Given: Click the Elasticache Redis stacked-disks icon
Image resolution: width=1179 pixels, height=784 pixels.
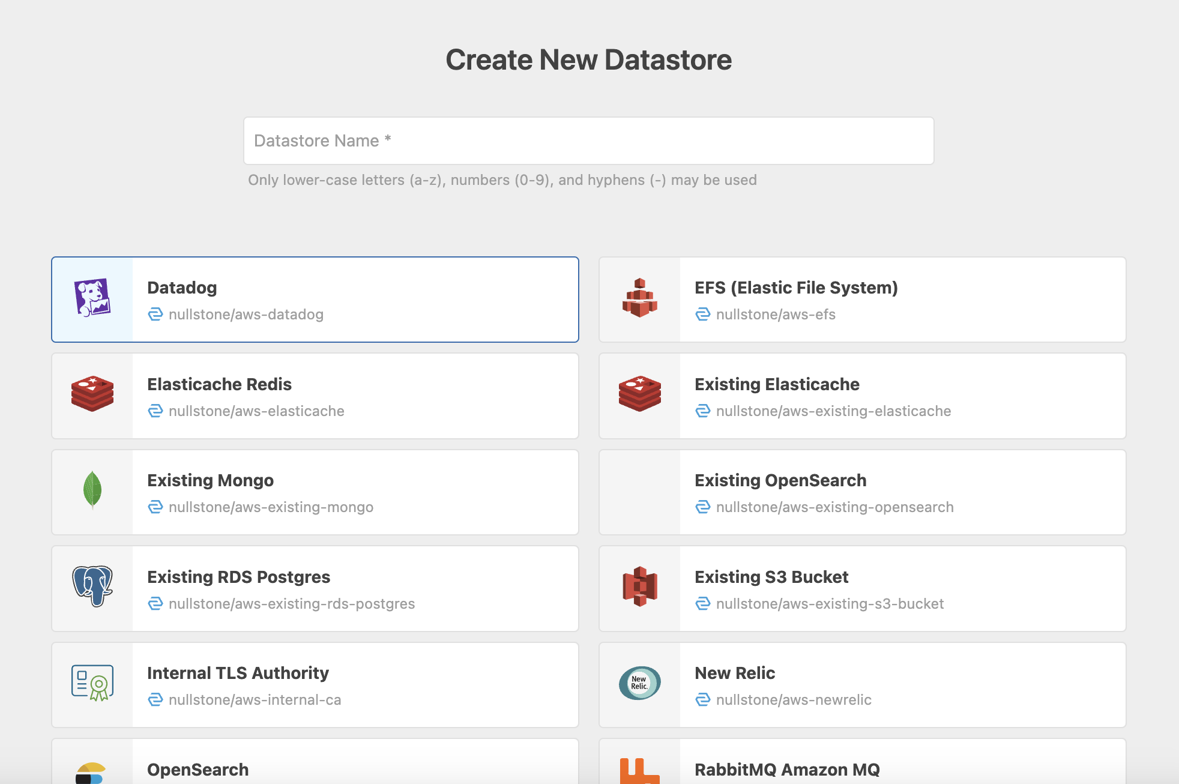Looking at the screenshot, I should pyautogui.click(x=91, y=396).
